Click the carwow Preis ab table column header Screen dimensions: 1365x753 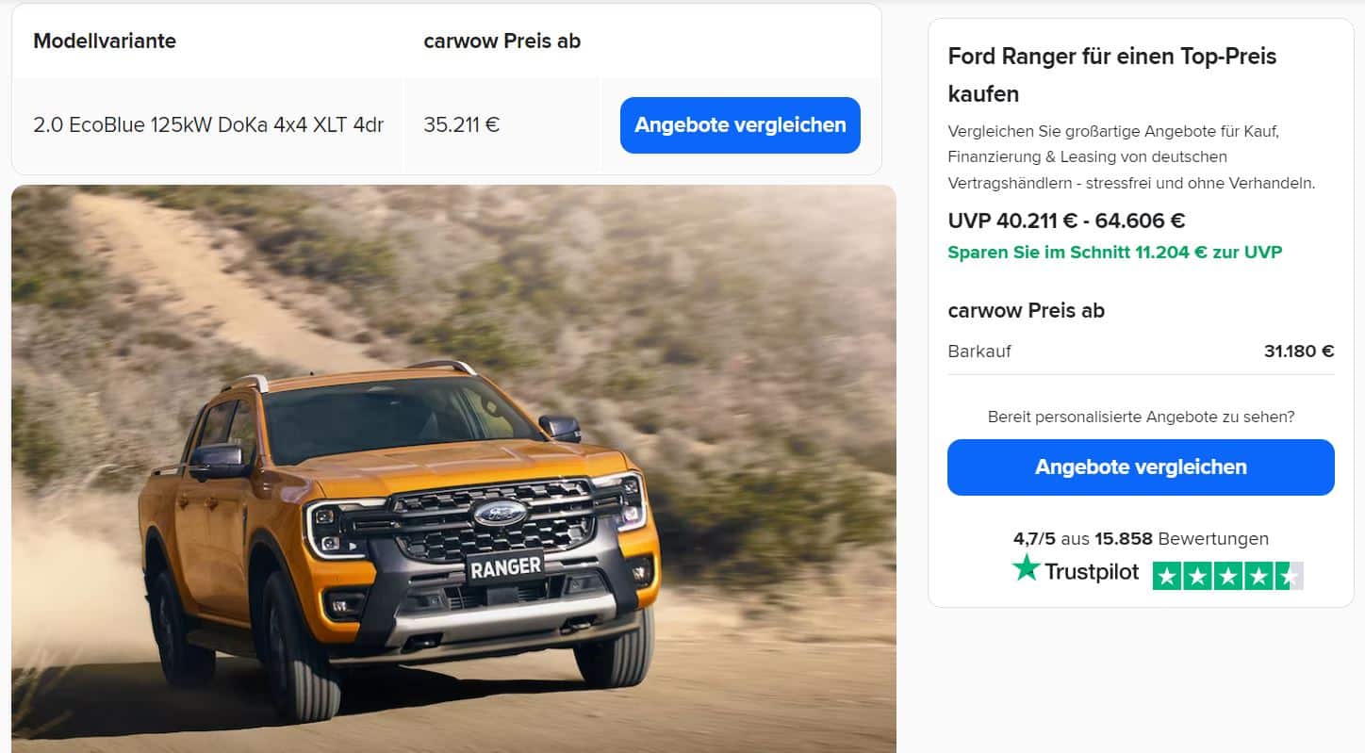click(502, 41)
